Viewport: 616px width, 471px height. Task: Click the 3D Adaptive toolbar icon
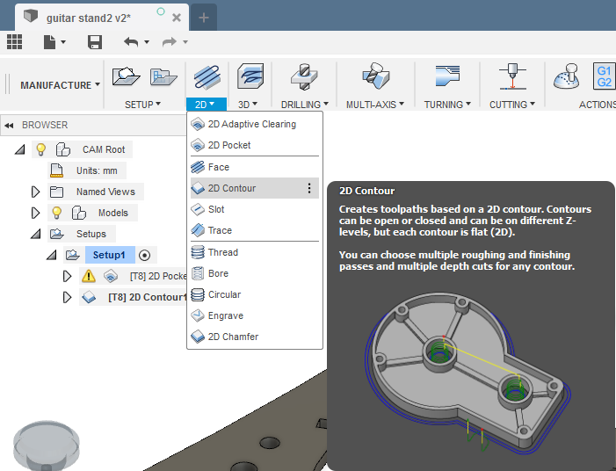[250, 76]
